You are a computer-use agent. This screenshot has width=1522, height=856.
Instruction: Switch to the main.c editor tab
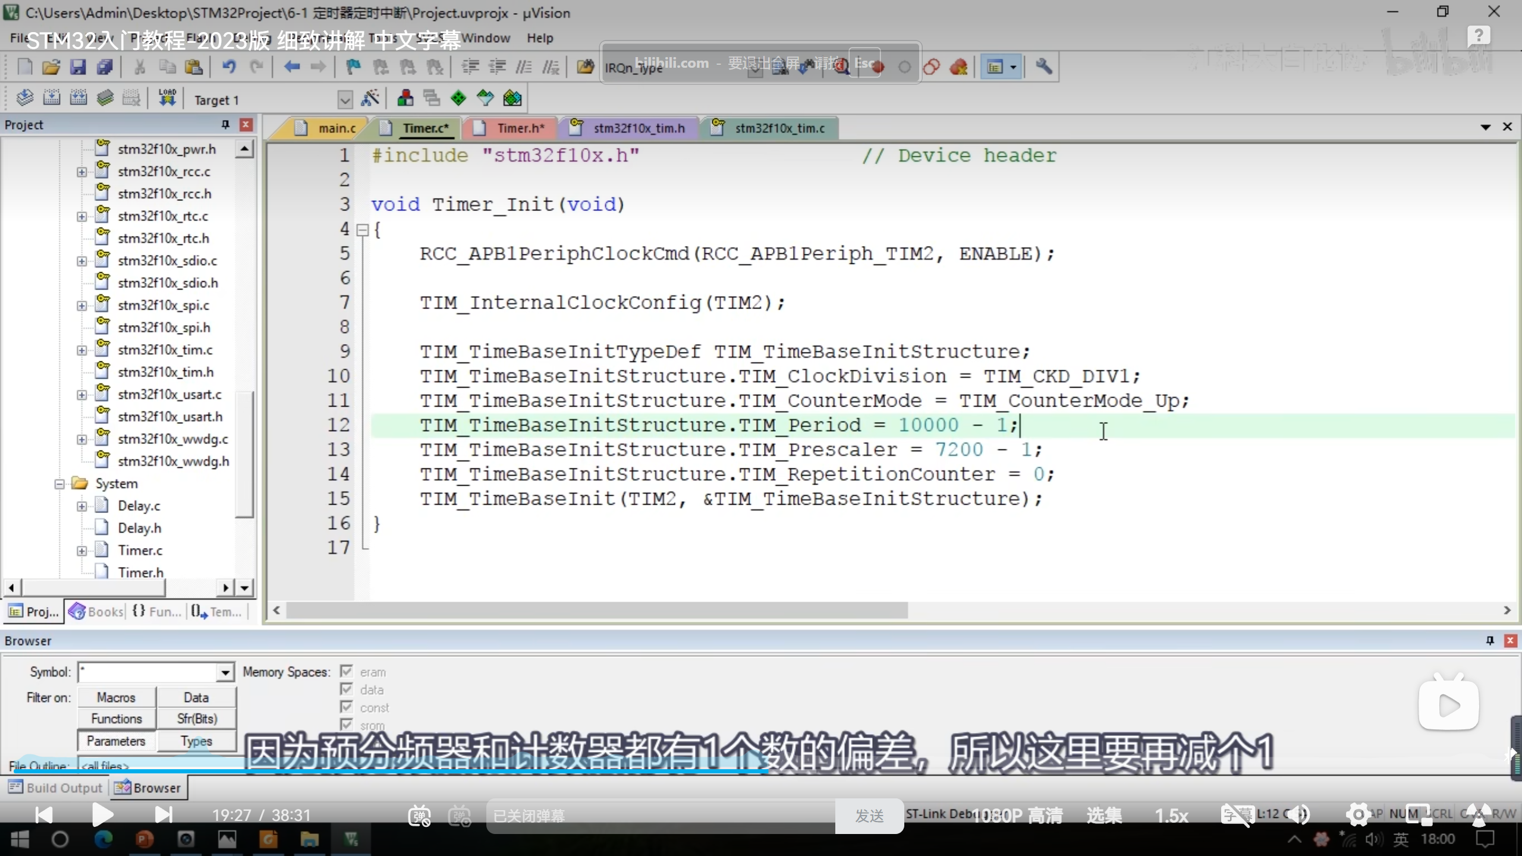(336, 128)
